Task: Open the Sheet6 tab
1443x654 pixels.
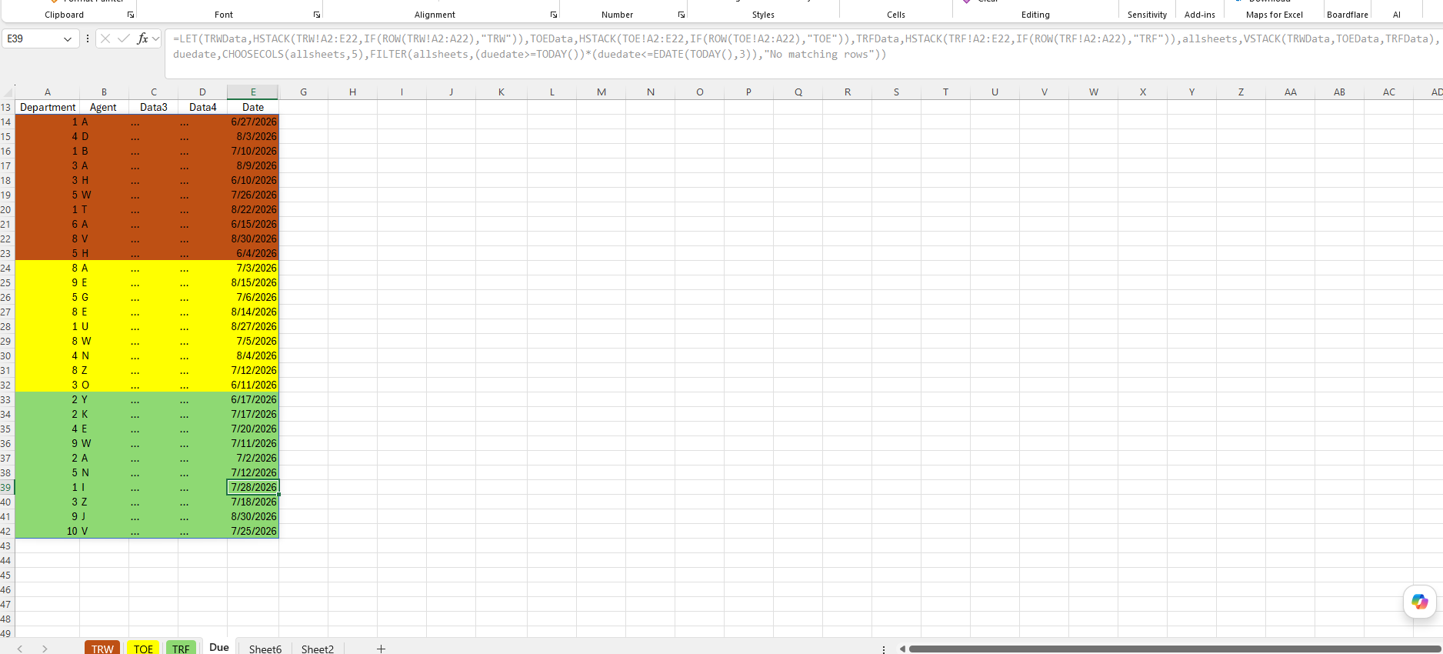Action: 265,649
